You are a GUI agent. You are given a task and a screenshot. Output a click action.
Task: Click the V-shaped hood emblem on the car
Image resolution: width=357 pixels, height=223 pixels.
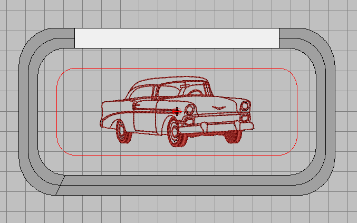click(217, 108)
